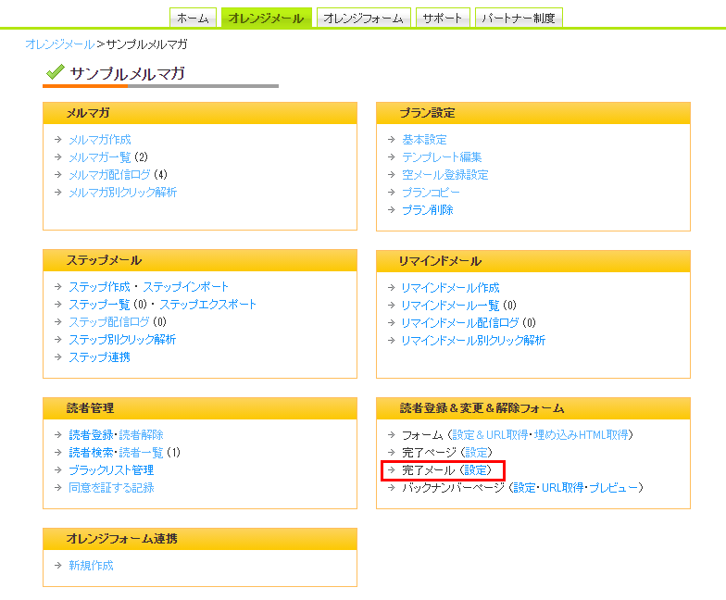The image size is (726, 600).
Task: Click ステップエクスポート link
Action: 207,305
